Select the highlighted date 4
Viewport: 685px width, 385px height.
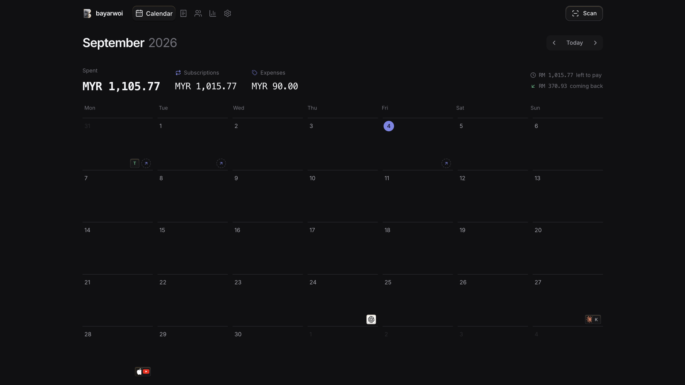click(389, 126)
